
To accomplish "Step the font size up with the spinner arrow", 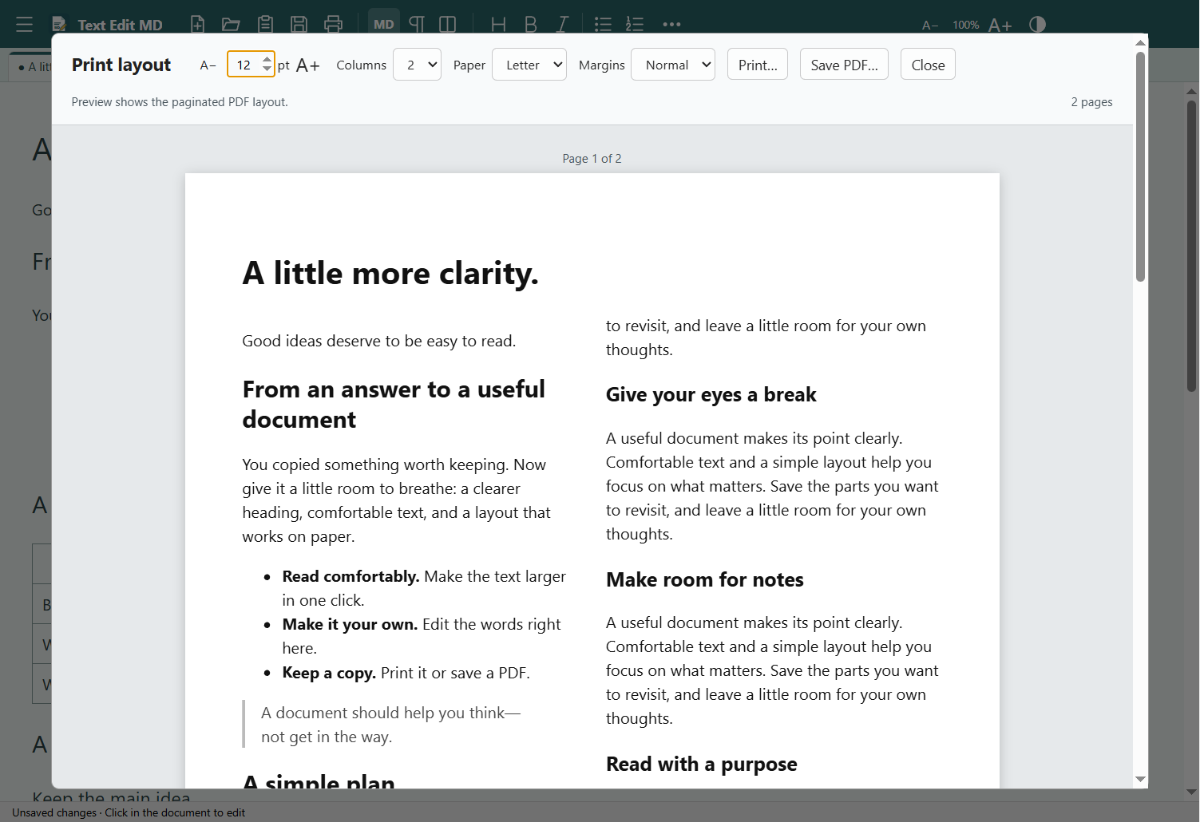I will click(267, 59).
